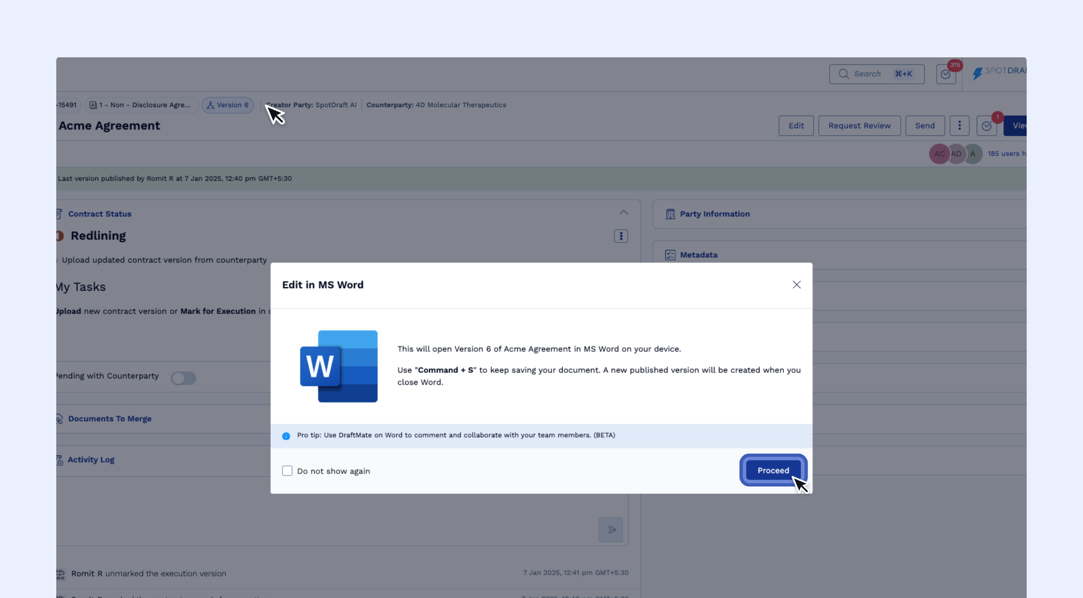Screen dimensions: 1083x598
Task: Check the Do not show again checkbox
Action: click(x=287, y=471)
